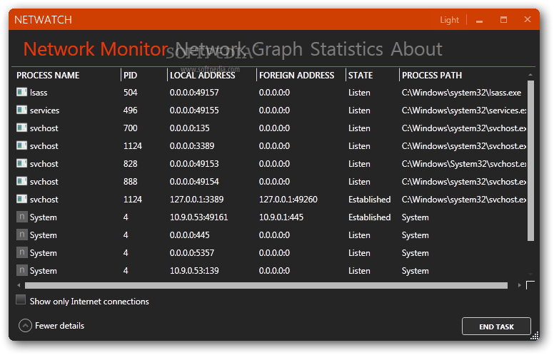Click local address 0.0.0.0:49157
Image resolution: width=554 pixels, height=355 pixels.
(x=194, y=93)
